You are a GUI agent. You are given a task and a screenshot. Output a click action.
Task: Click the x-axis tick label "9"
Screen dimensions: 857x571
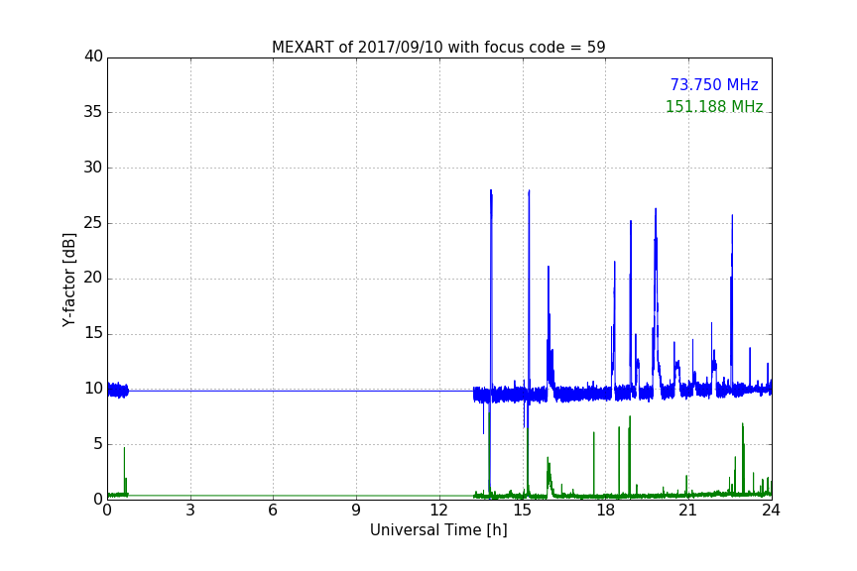(x=356, y=511)
